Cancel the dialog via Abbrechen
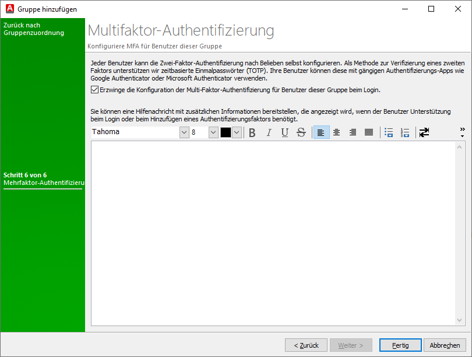 click(445, 345)
